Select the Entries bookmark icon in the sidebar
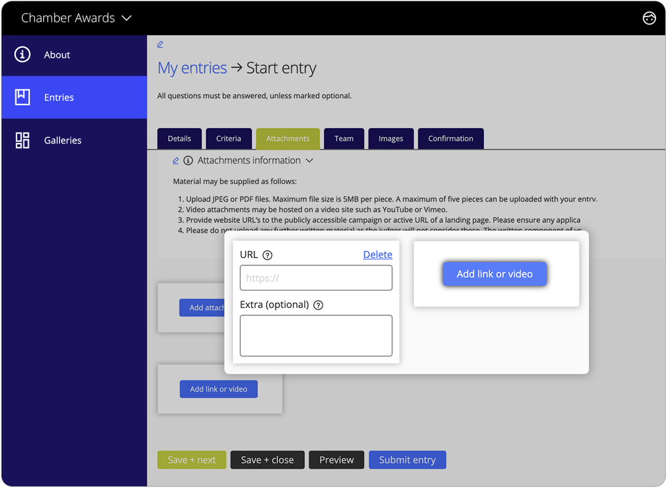666x489 pixels. [22, 97]
